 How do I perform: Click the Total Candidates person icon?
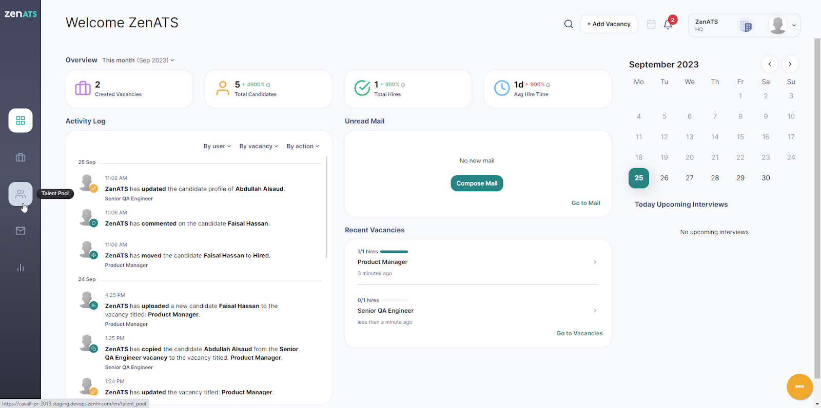(223, 88)
